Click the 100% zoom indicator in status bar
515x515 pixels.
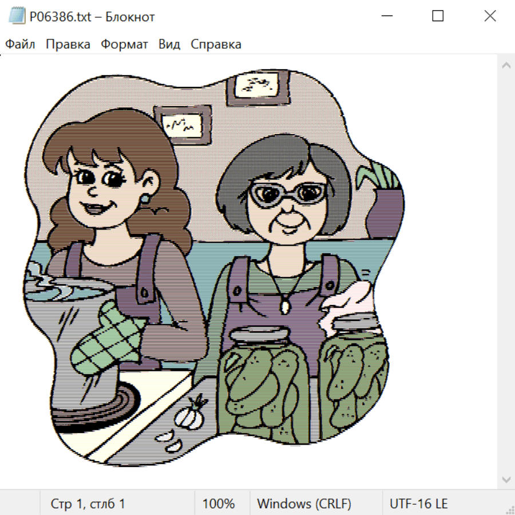[219, 504]
